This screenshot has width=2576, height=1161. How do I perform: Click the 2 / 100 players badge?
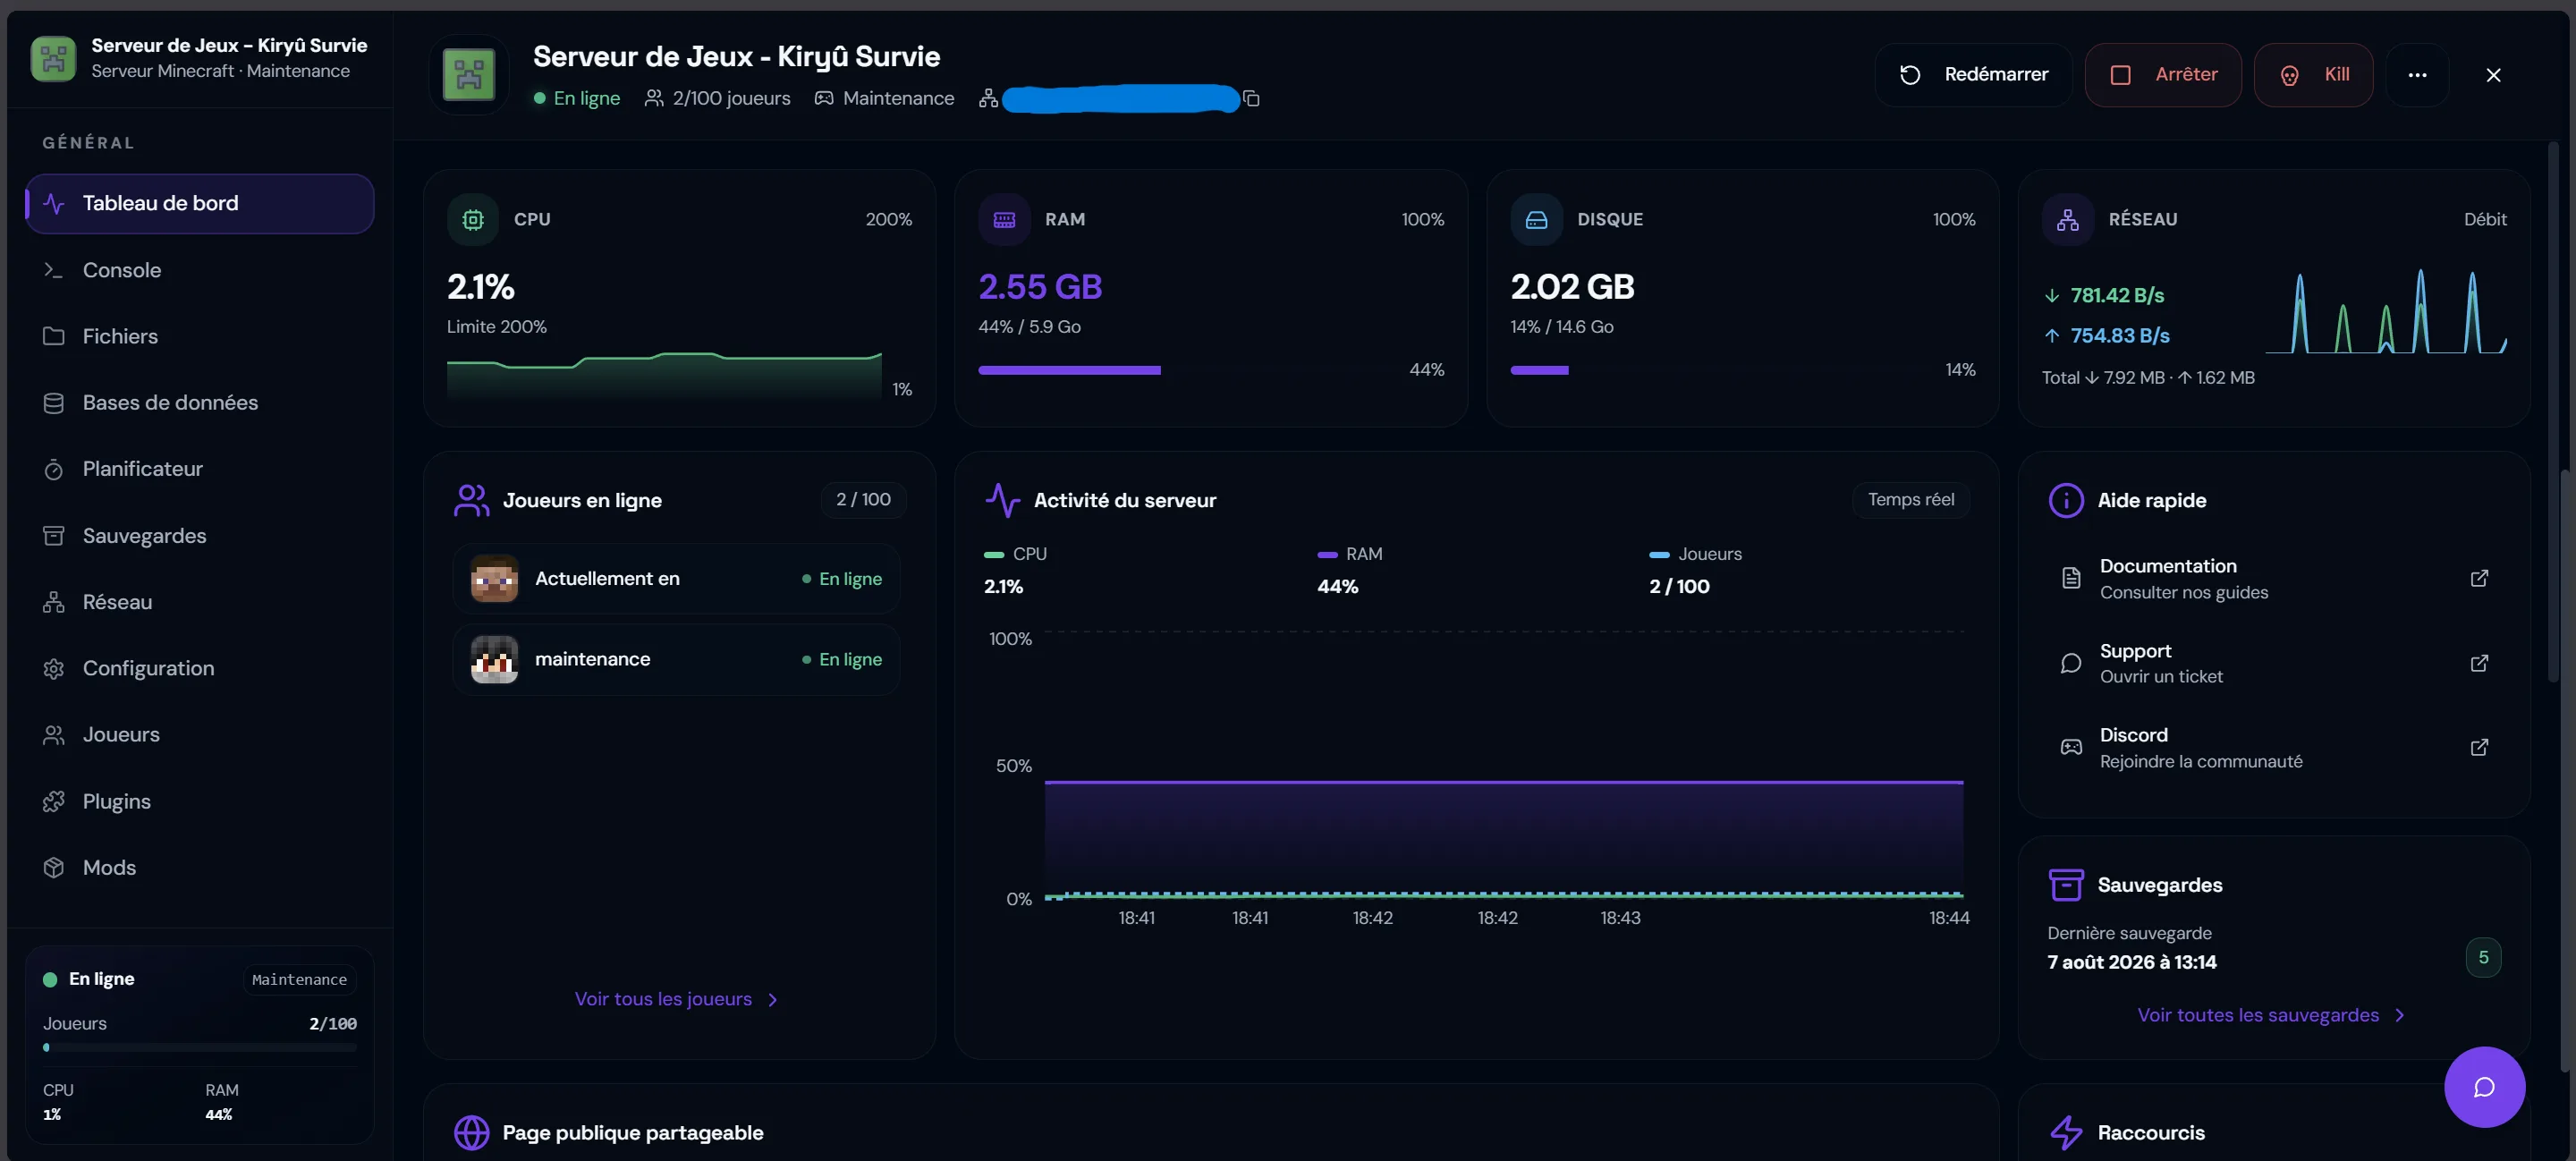click(x=864, y=500)
